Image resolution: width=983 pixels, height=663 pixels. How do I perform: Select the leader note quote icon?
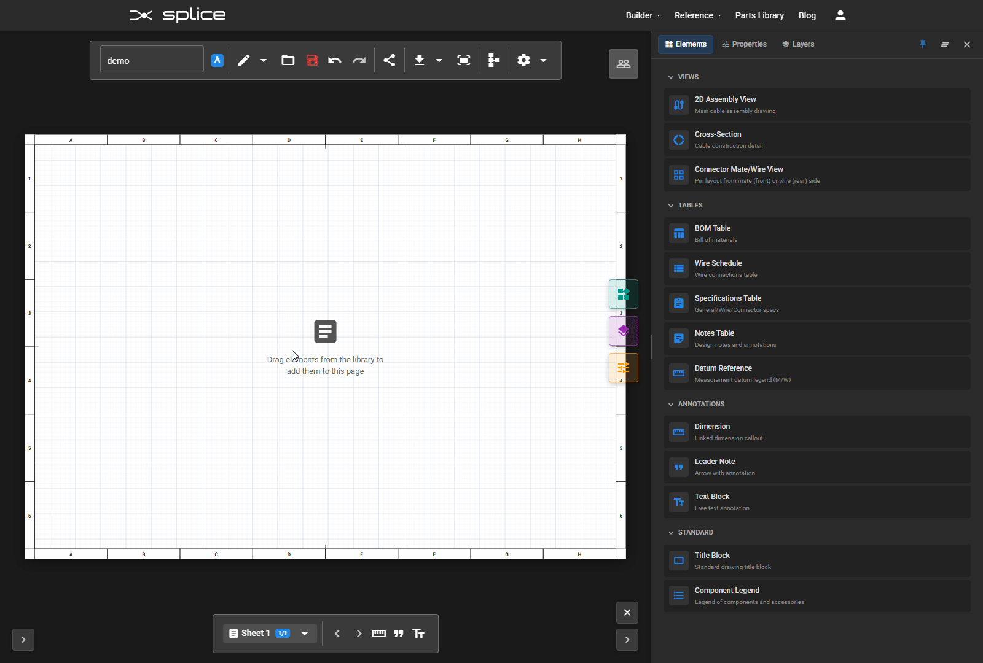[399, 633]
